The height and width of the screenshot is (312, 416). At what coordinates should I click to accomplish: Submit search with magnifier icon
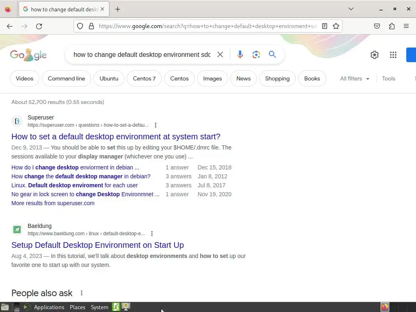tap(272, 54)
